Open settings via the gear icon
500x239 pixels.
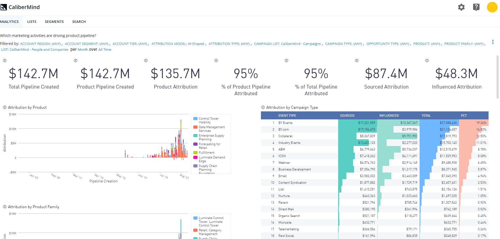pyautogui.click(x=461, y=7)
